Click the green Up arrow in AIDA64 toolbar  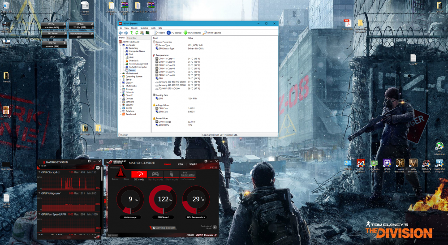(132, 33)
